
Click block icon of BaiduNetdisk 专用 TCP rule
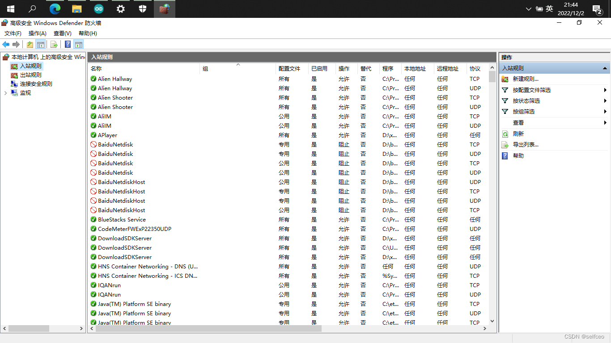[93, 144]
